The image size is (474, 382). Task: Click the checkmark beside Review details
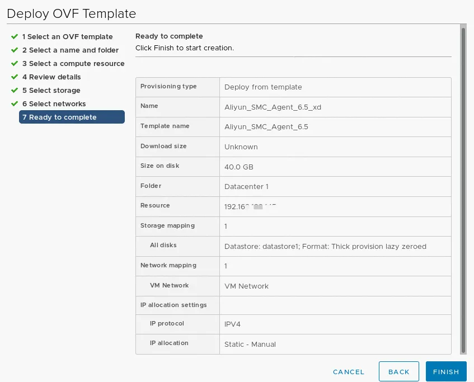click(x=15, y=77)
